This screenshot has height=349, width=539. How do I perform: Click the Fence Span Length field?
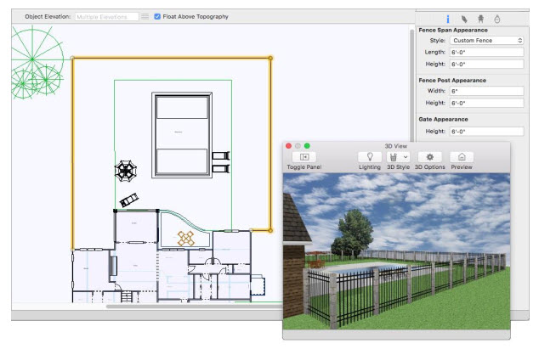pyautogui.click(x=487, y=52)
